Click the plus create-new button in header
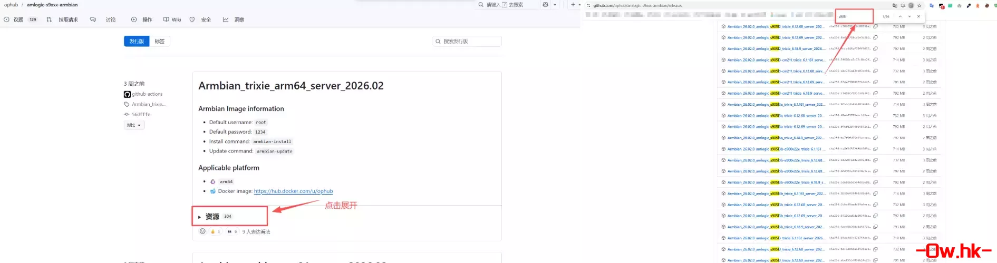 pos(573,5)
